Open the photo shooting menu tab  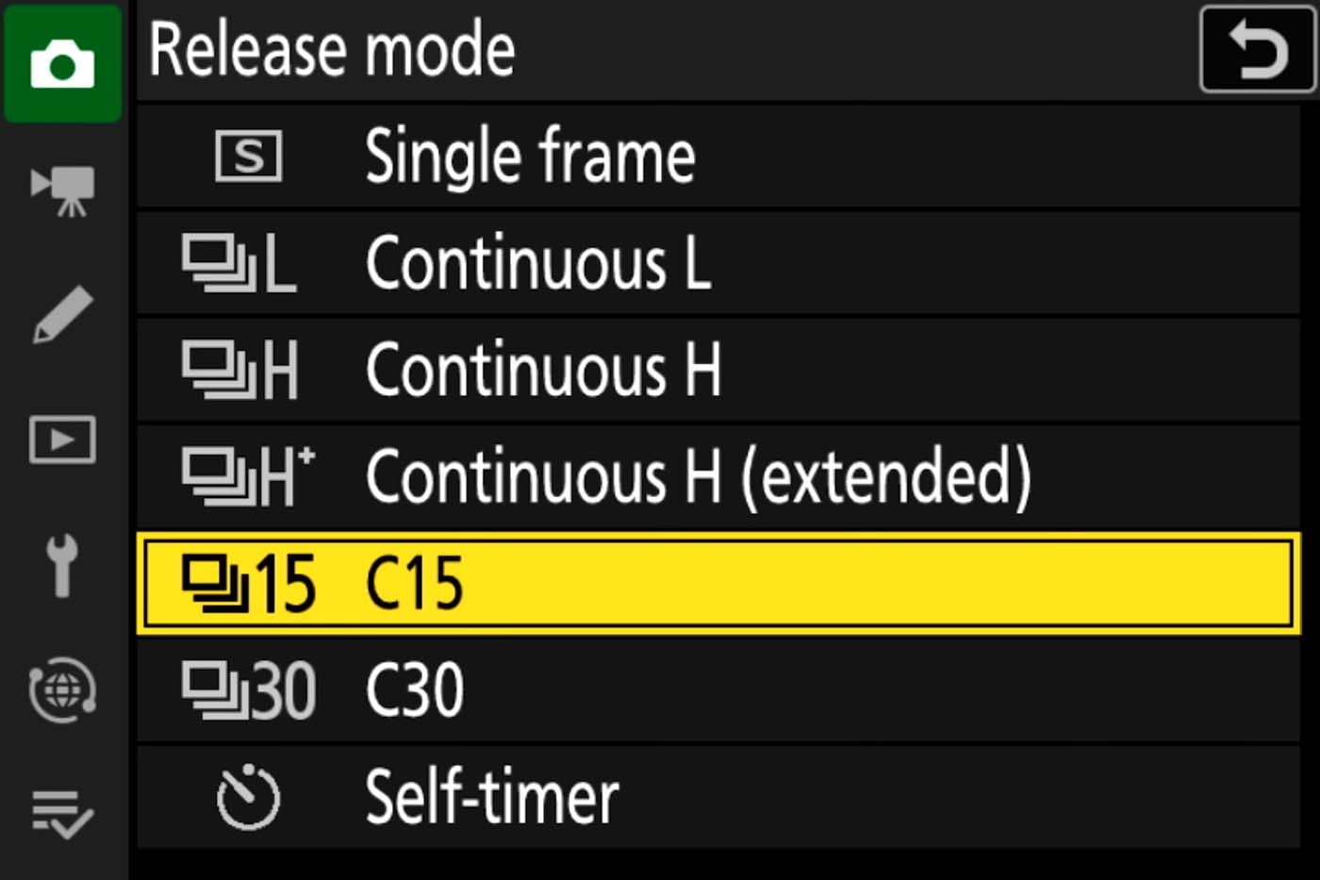tap(62, 64)
